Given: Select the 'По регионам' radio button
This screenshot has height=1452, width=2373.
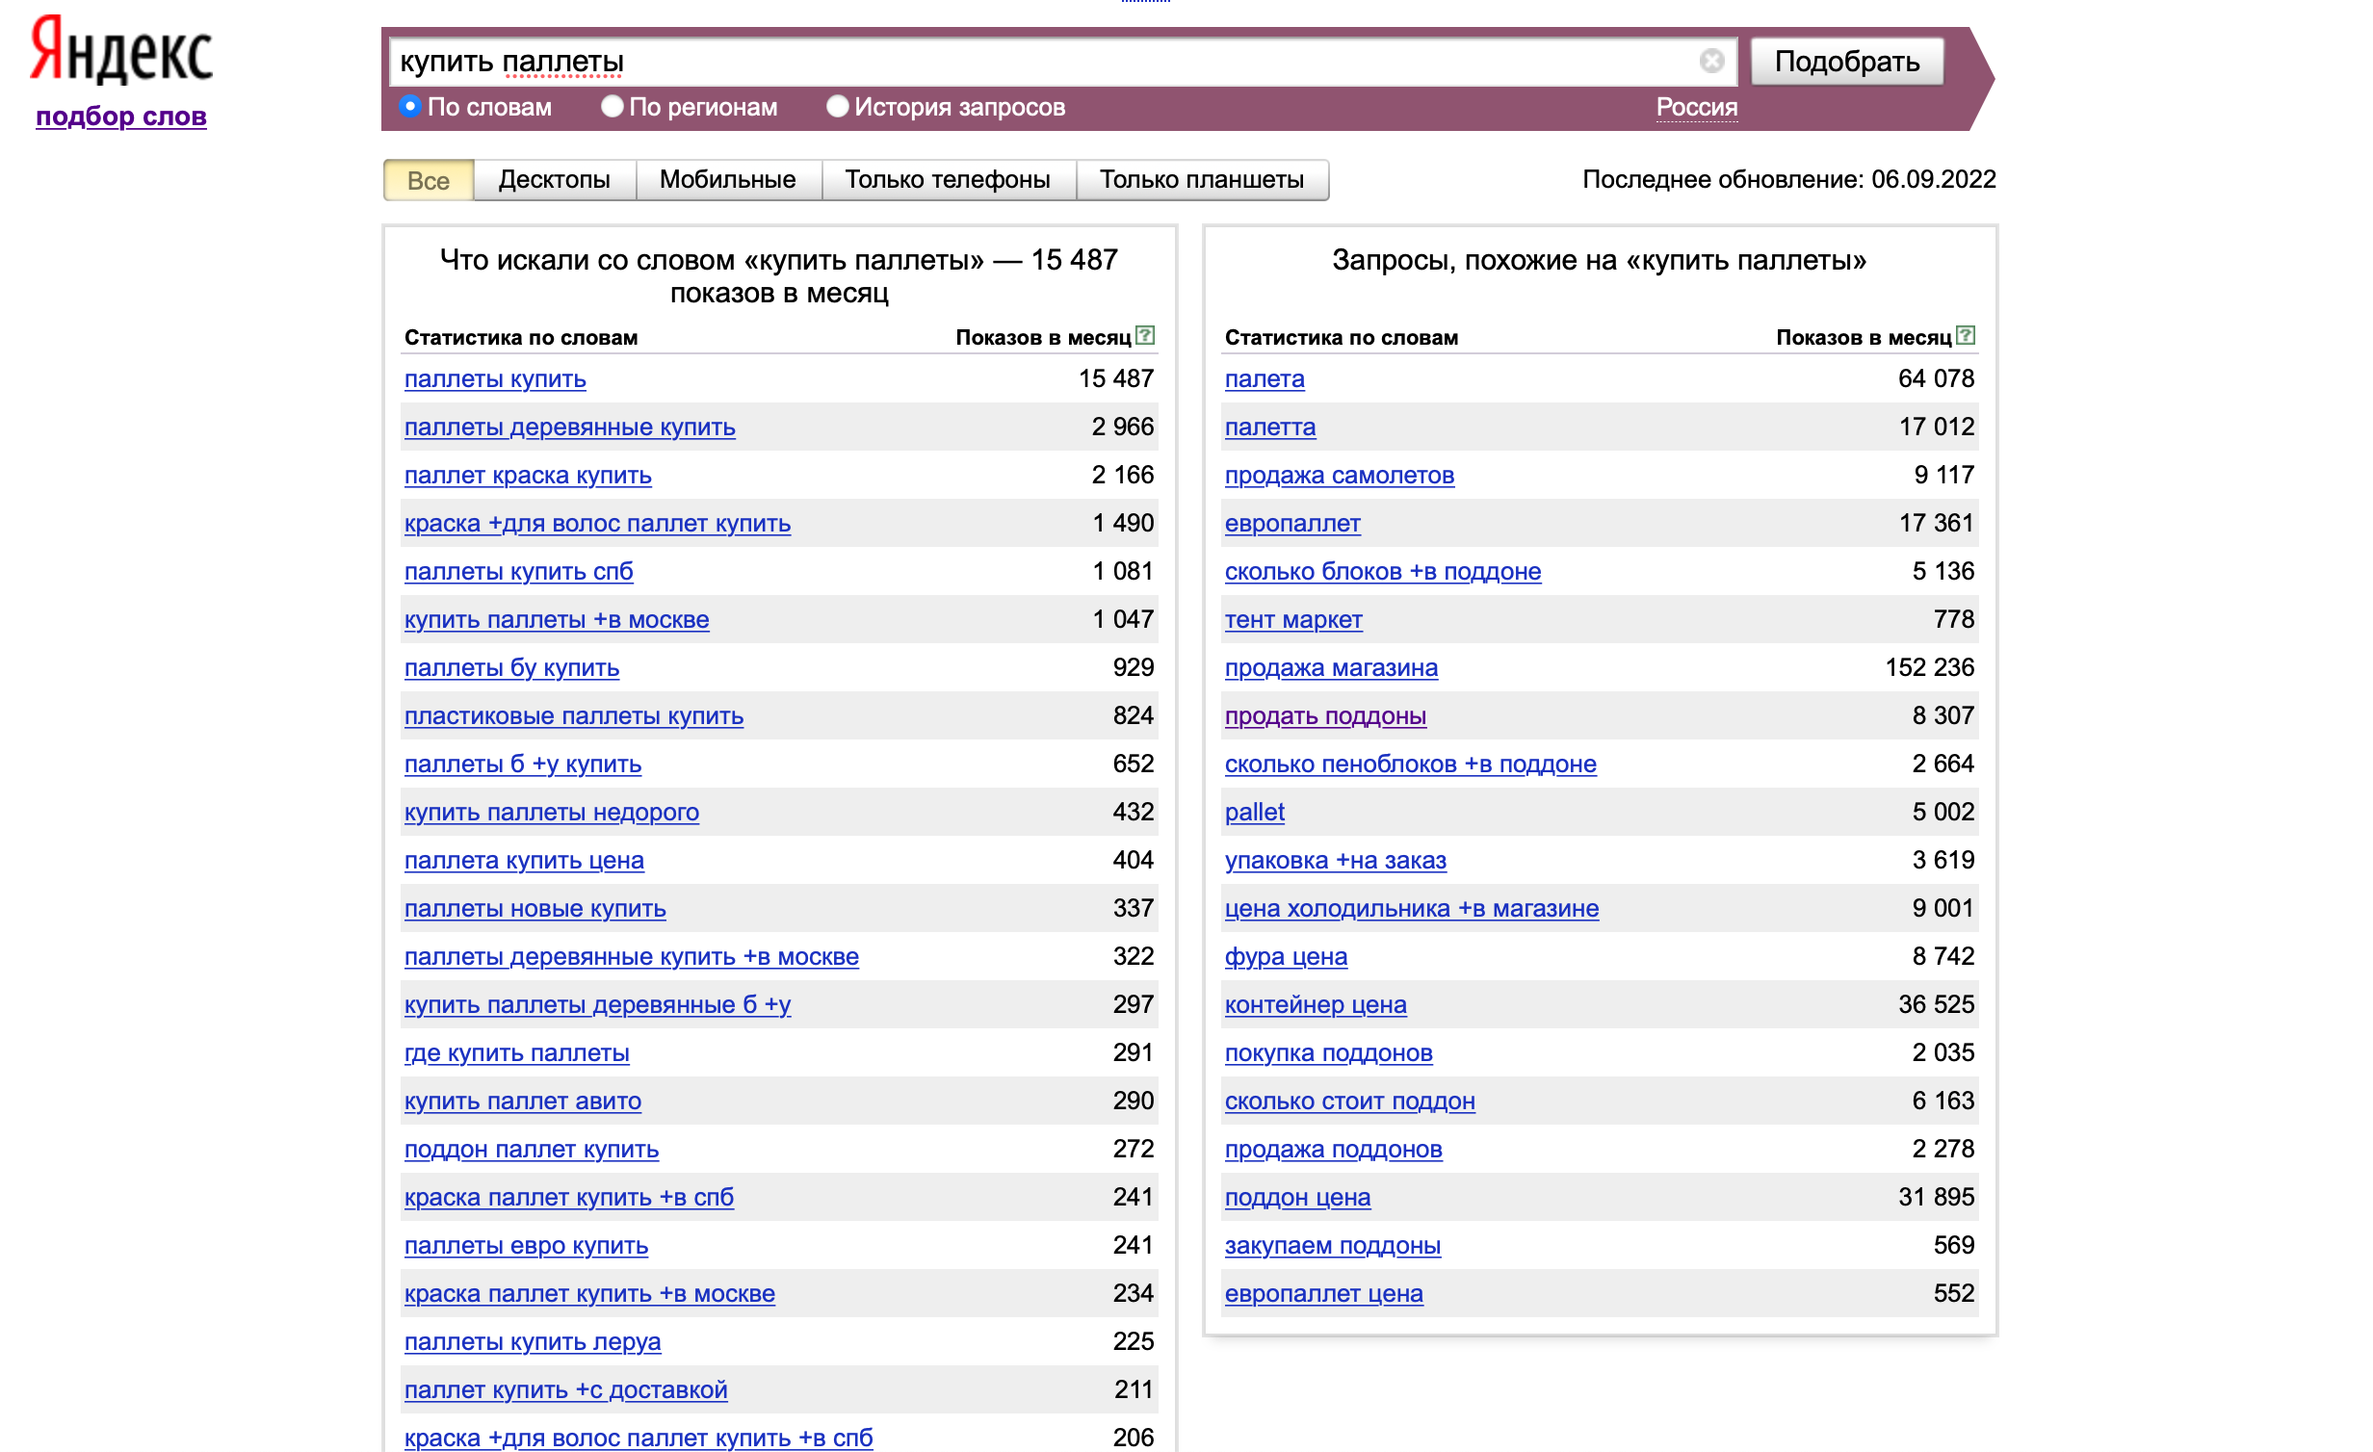Looking at the screenshot, I should click(x=613, y=106).
